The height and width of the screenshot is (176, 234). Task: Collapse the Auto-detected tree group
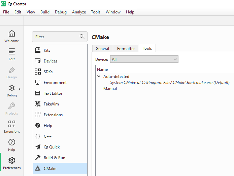[x=99, y=76]
